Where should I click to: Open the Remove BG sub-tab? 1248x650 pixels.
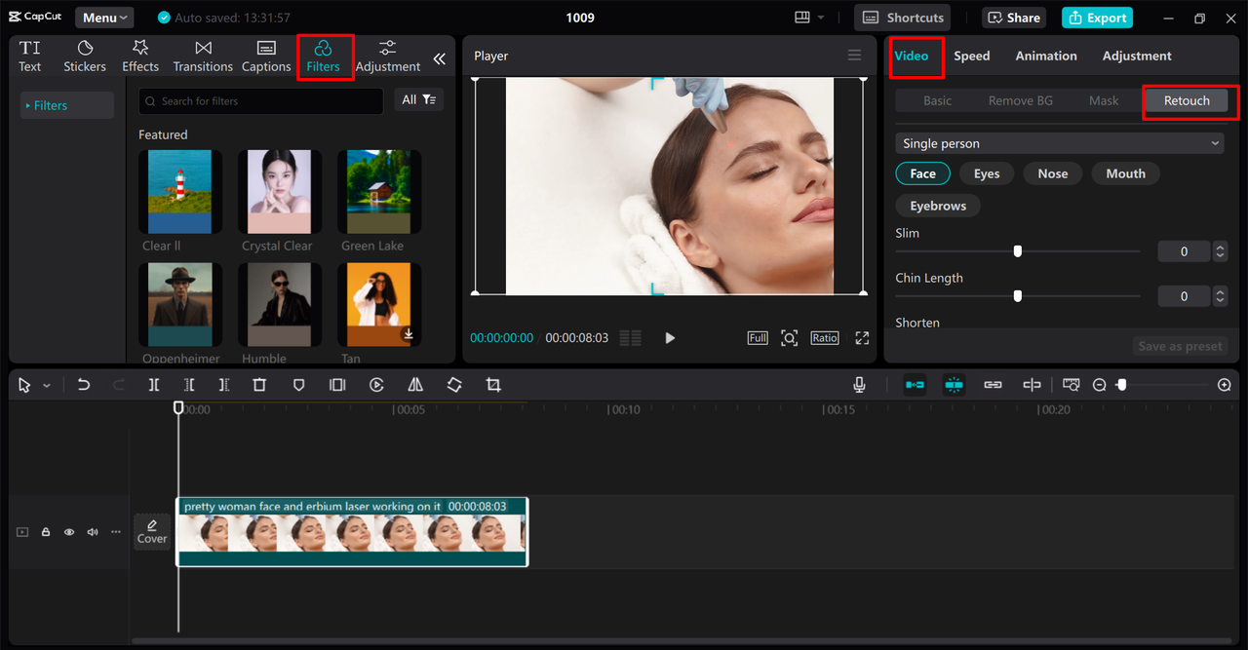(1021, 100)
